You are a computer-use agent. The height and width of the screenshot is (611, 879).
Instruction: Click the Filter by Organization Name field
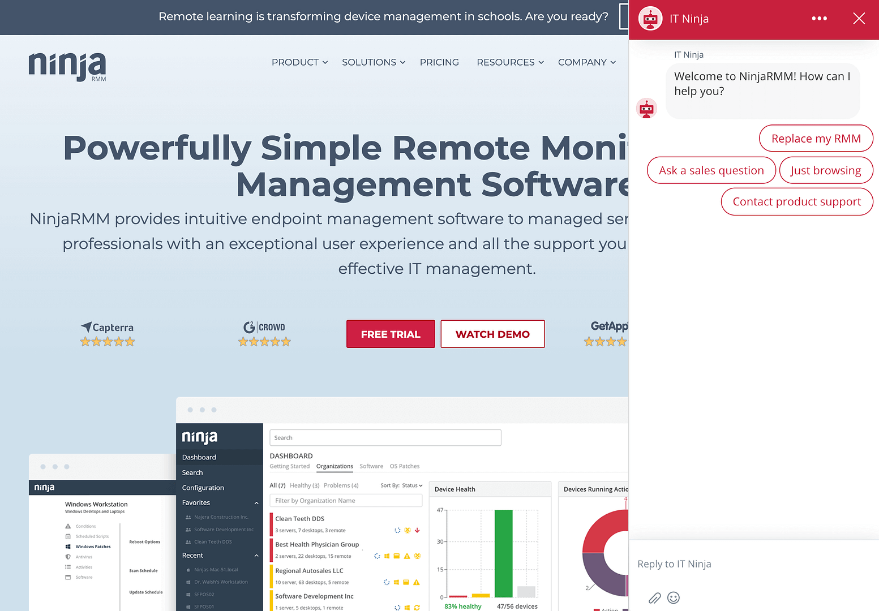[346, 501]
